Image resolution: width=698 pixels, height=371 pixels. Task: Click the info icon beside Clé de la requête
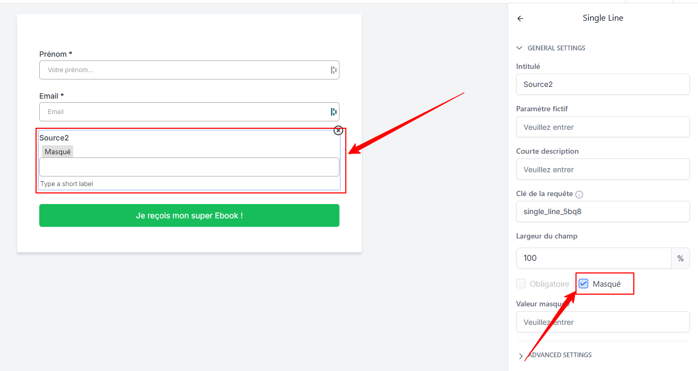(x=579, y=195)
